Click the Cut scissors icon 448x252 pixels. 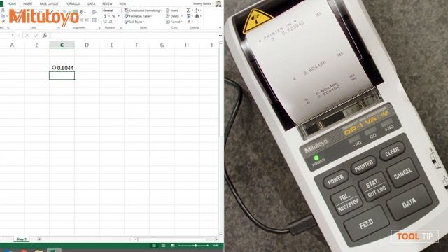[x=3, y=10]
